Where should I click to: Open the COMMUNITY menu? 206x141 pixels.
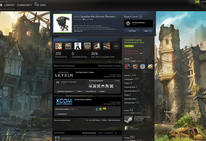[x=24, y=5]
